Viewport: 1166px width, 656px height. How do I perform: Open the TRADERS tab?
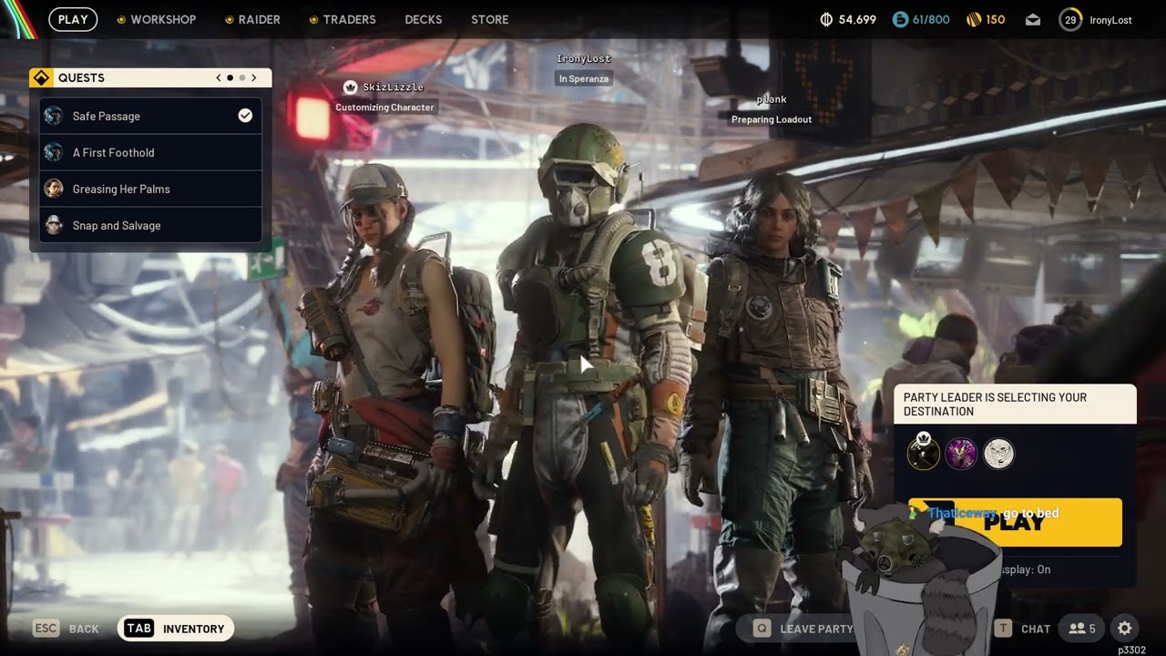(x=349, y=19)
